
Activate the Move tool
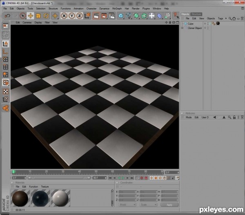pos(31,16)
